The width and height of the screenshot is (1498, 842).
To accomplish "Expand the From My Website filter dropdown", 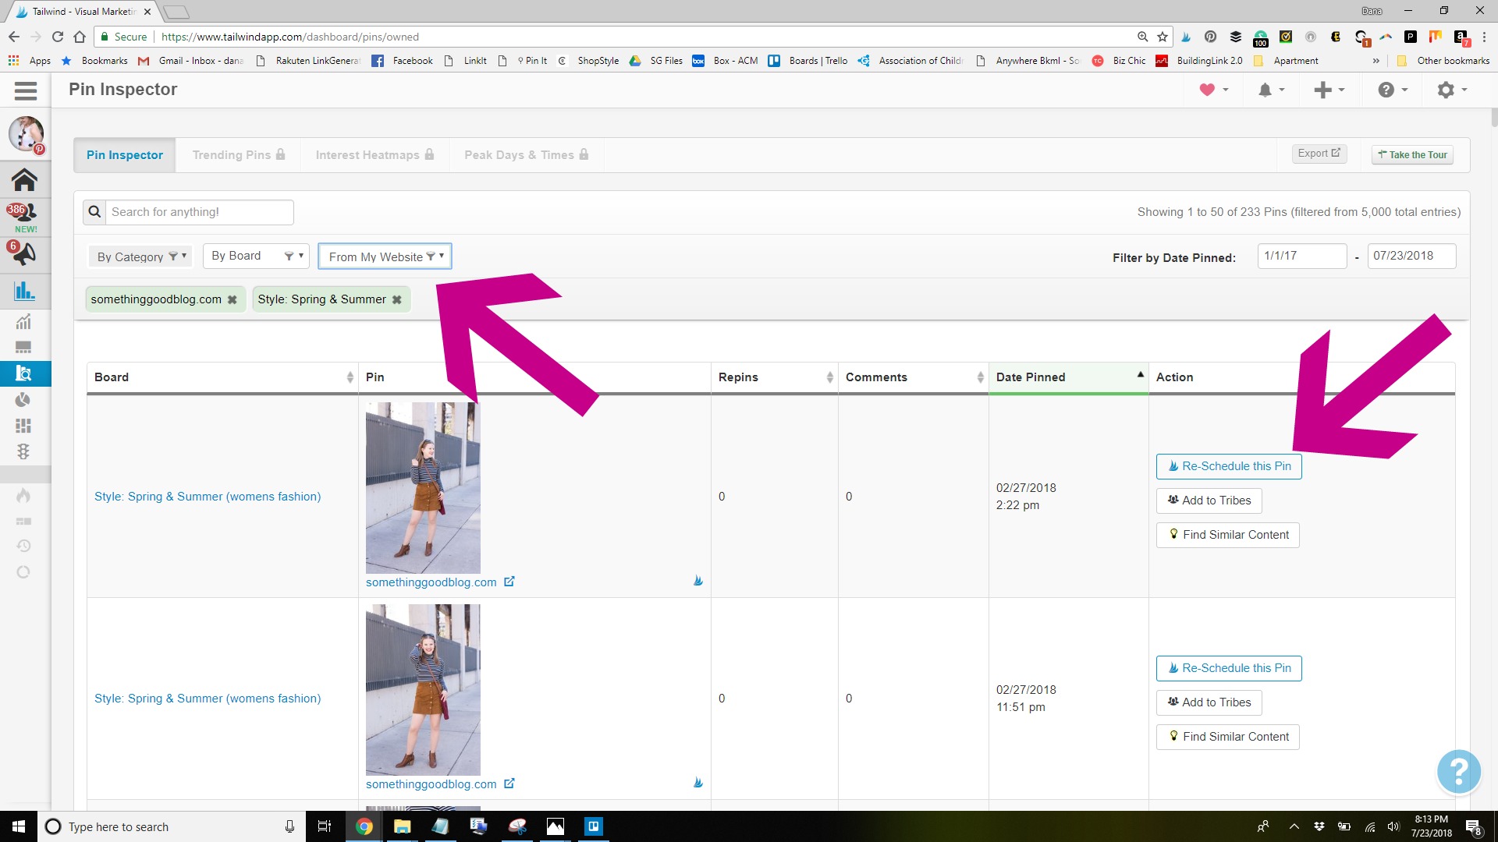I will point(385,256).
